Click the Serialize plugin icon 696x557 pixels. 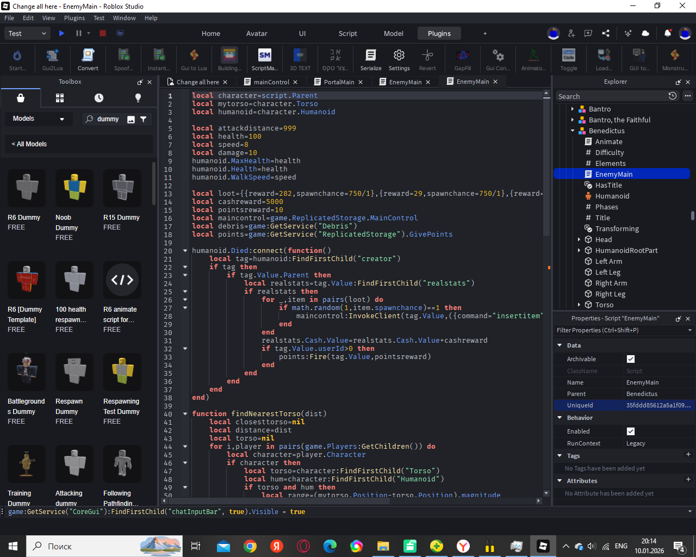click(371, 59)
